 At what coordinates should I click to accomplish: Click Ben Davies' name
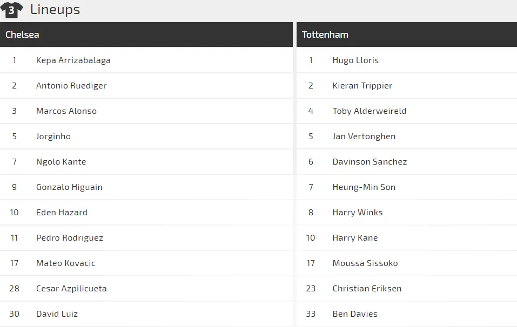click(355, 314)
